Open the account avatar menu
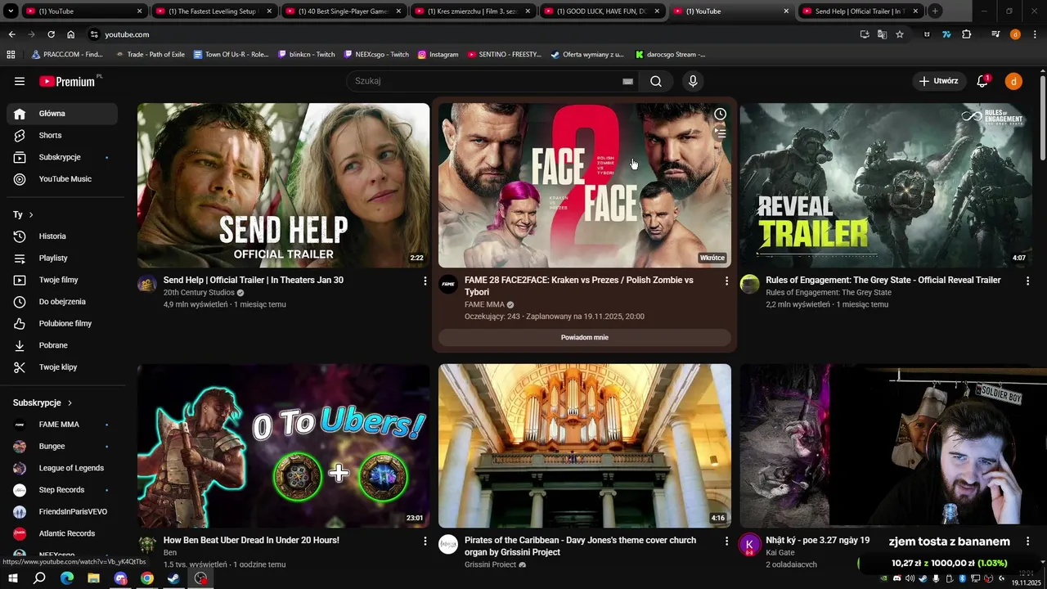The image size is (1047, 589). click(x=1013, y=81)
